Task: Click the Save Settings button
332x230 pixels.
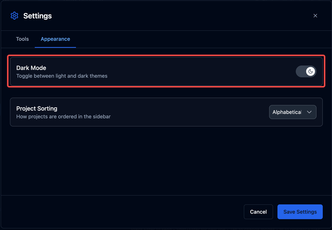Action: tap(300, 212)
